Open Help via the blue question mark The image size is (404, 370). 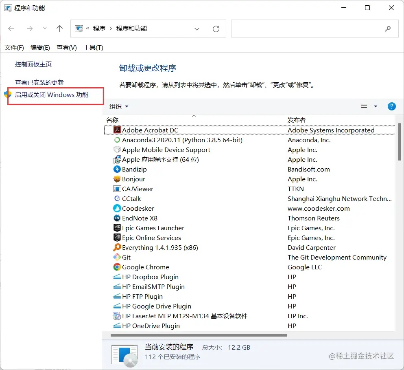[x=391, y=106]
